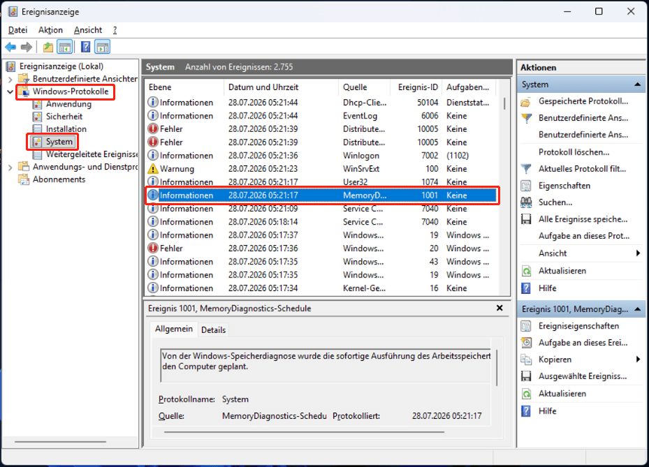Sort by Datum und Uhrzeit column header
This screenshot has width=649, height=467.
click(281, 87)
